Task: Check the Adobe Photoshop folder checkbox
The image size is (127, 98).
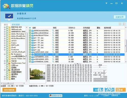Action: point(7,34)
